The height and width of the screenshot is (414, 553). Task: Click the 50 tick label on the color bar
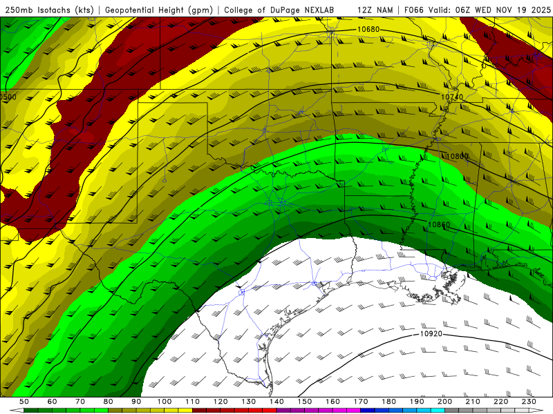pyautogui.click(x=24, y=402)
